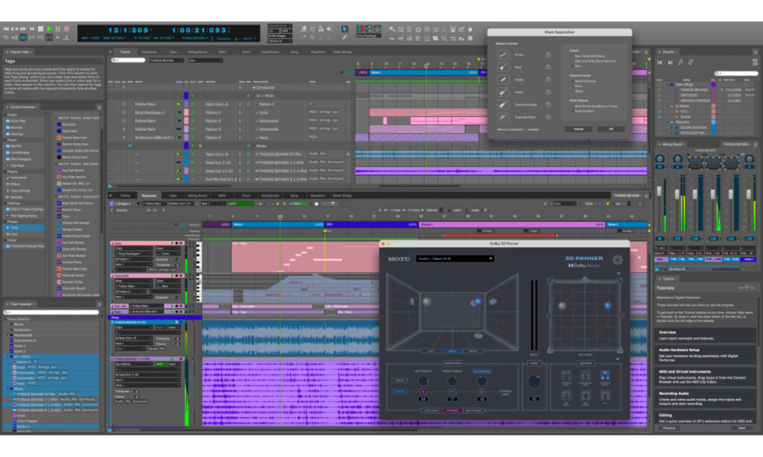This screenshot has height=457, width=763.
Task: Switch to the Sequence tab in upper window
Action: point(149,52)
